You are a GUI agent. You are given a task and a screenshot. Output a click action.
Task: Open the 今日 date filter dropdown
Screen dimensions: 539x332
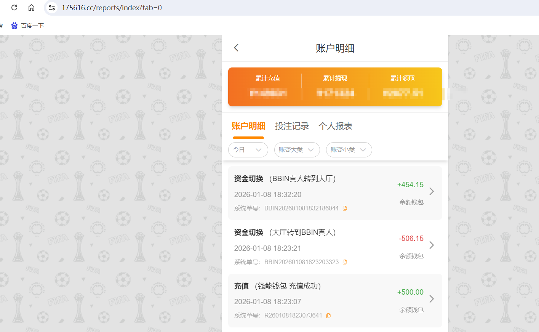pos(248,150)
